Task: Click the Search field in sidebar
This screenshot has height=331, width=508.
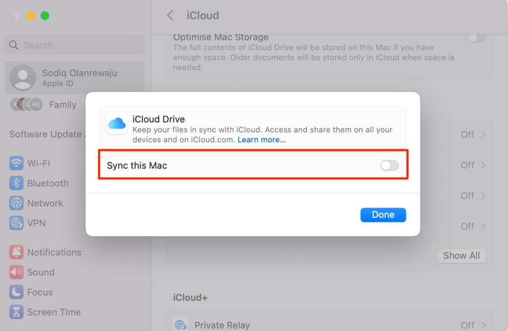Action: point(74,45)
